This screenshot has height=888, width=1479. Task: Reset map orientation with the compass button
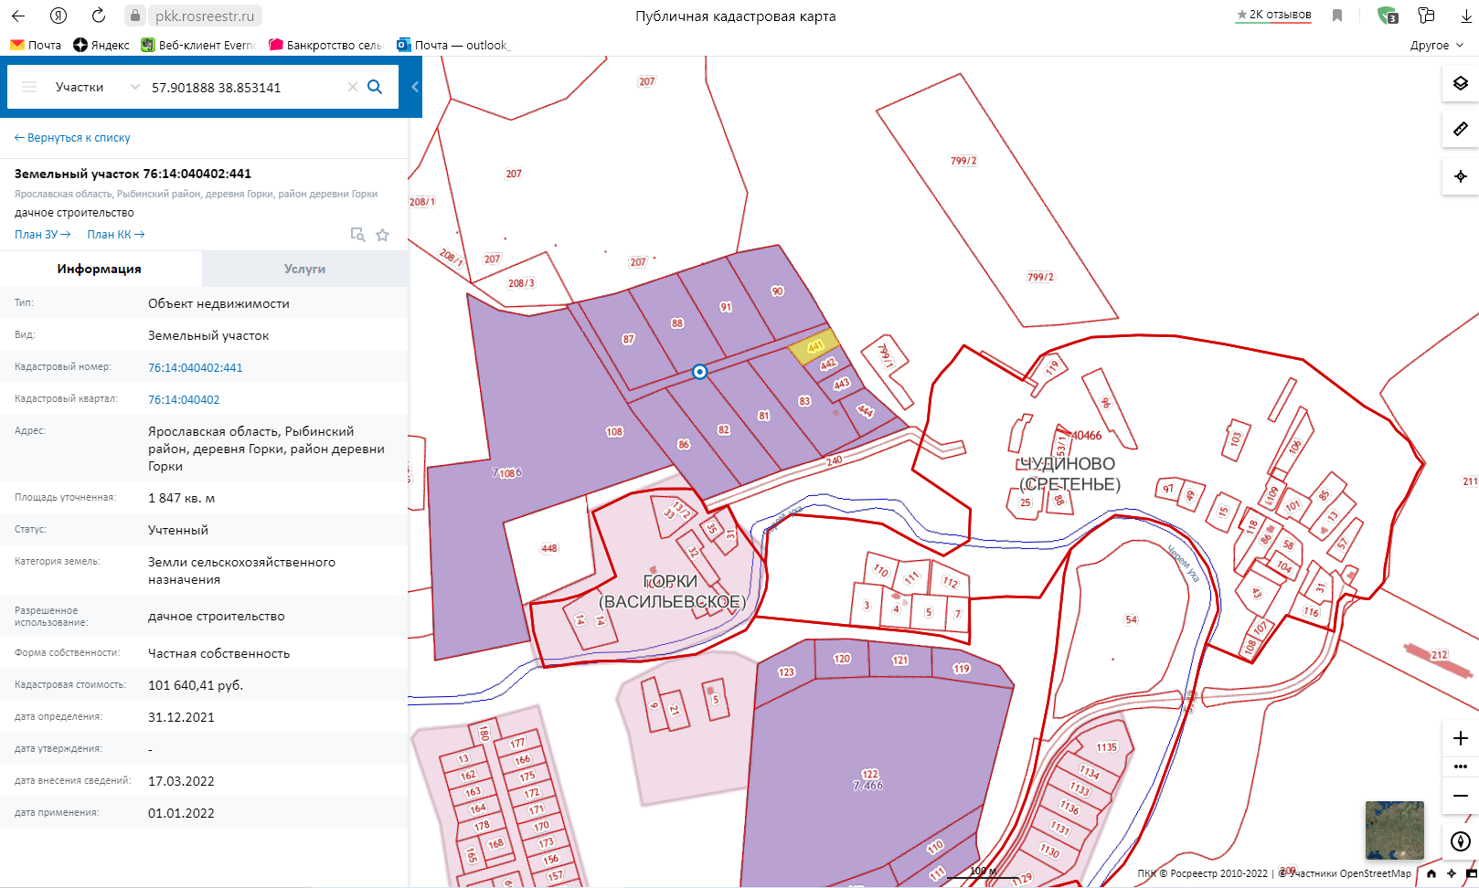pos(1460,841)
